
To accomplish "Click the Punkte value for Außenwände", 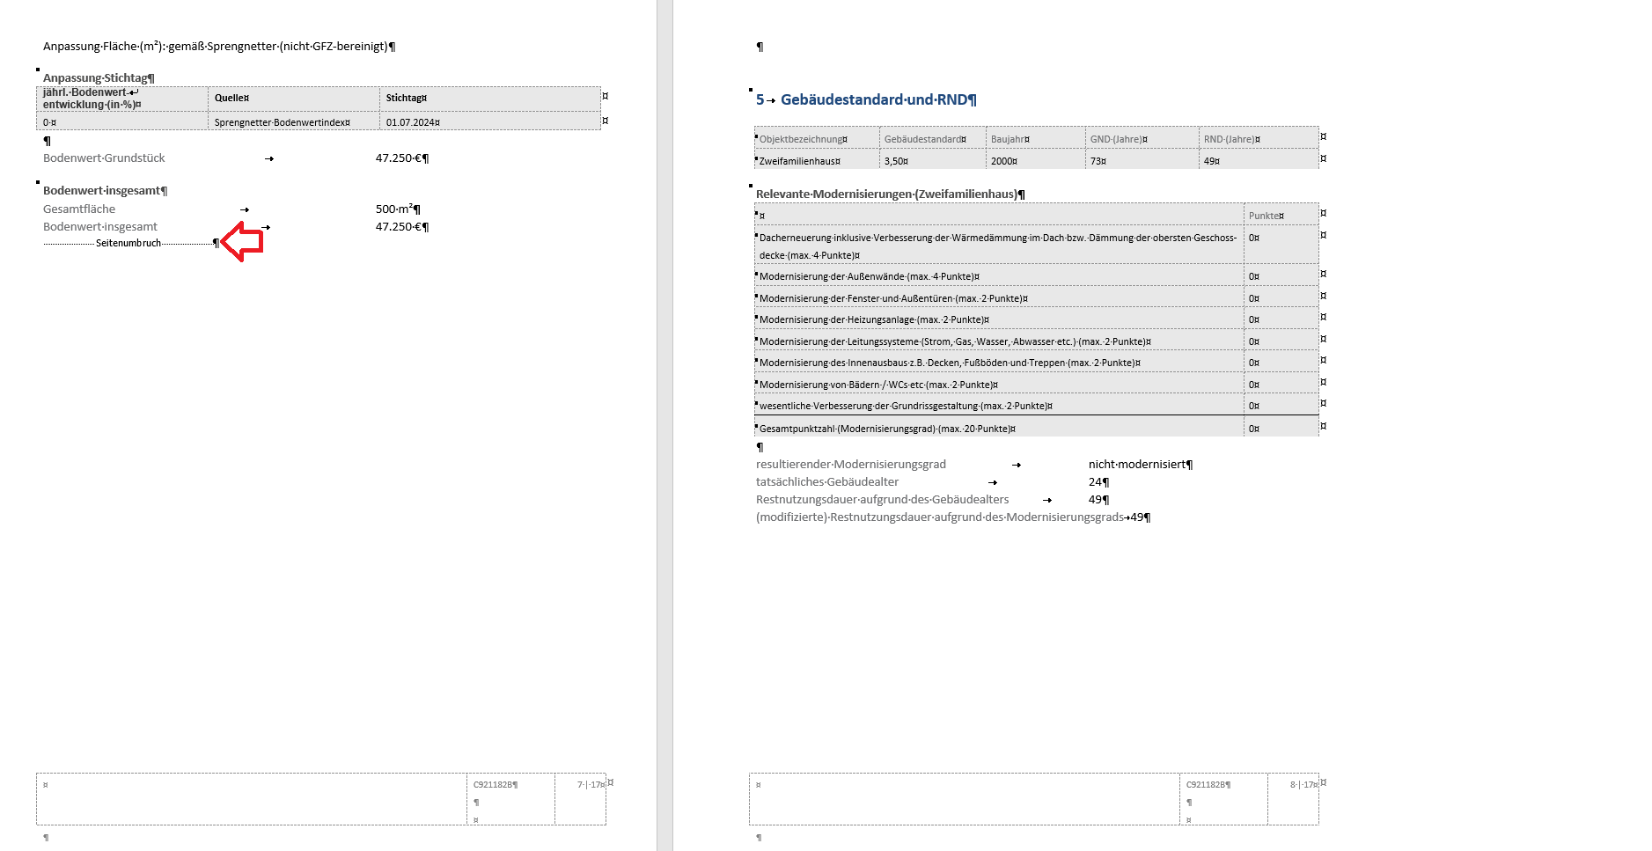I will tap(1253, 276).
